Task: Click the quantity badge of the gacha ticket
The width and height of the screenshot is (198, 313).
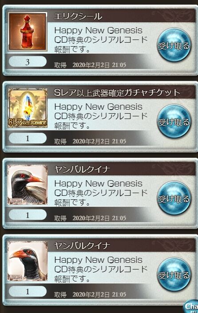Action: coord(28,138)
